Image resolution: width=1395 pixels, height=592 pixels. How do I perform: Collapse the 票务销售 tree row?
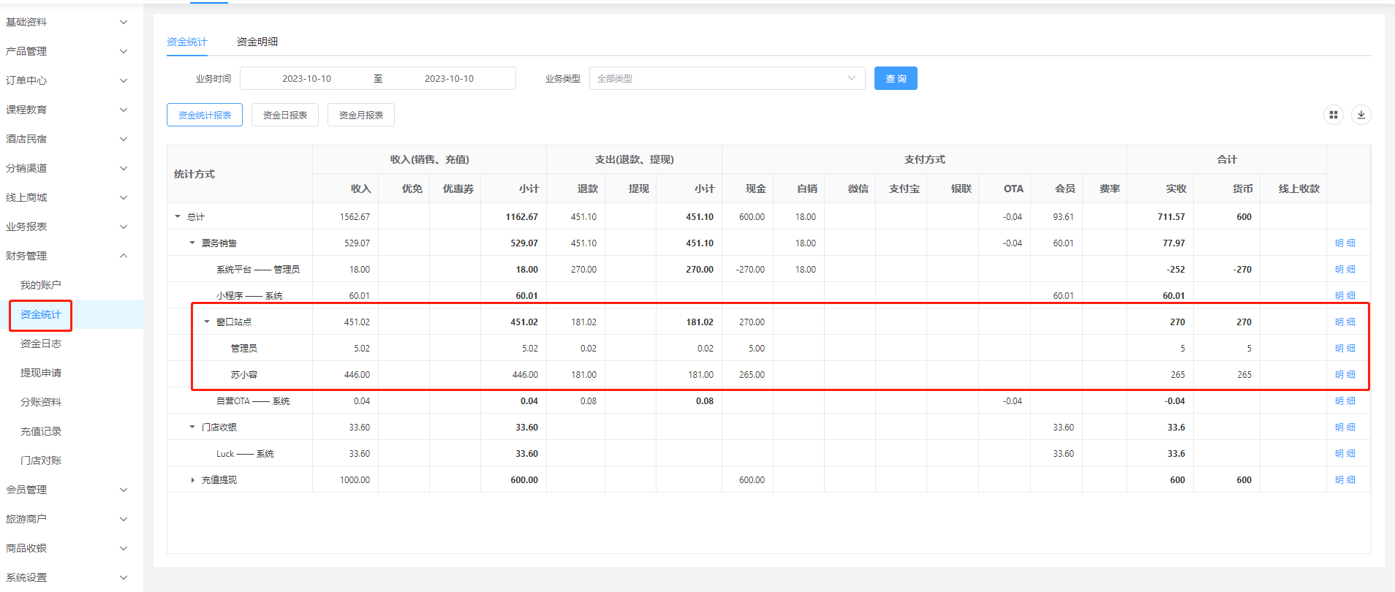(x=192, y=243)
